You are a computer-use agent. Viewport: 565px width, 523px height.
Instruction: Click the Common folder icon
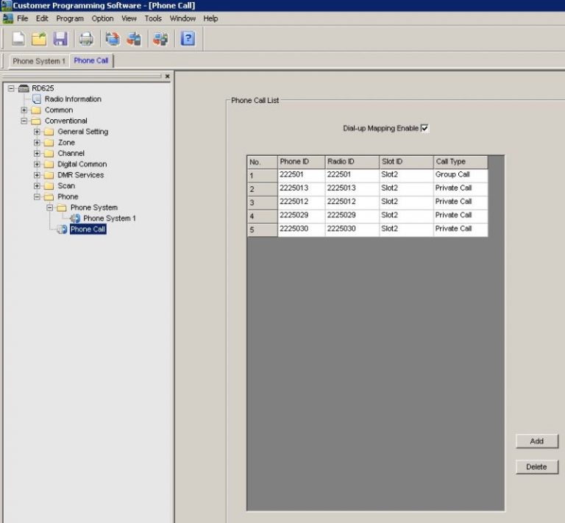pyautogui.click(x=36, y=110)
